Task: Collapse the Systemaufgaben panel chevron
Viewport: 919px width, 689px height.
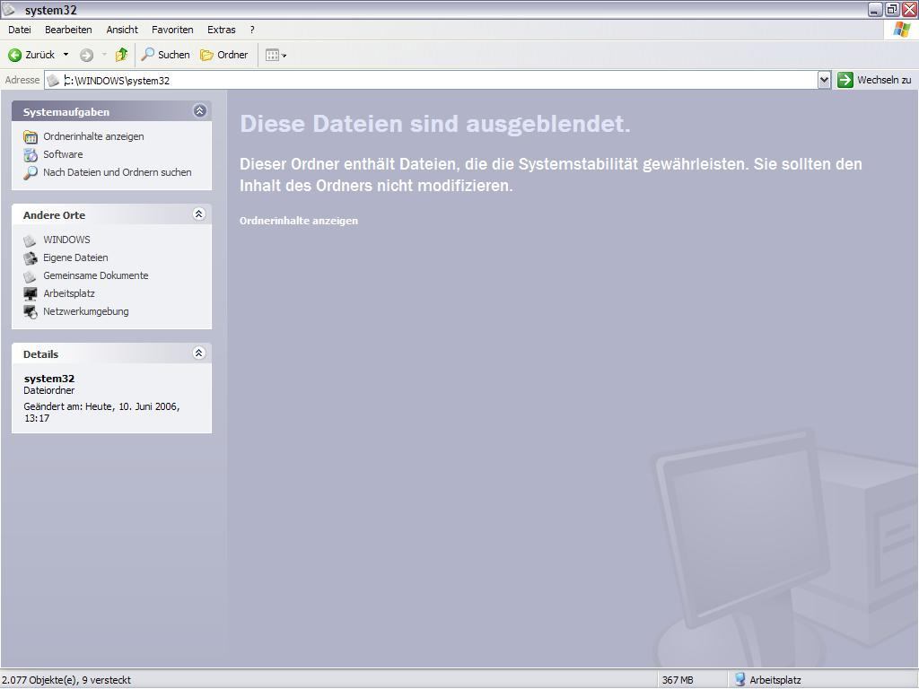Action: 200,110
